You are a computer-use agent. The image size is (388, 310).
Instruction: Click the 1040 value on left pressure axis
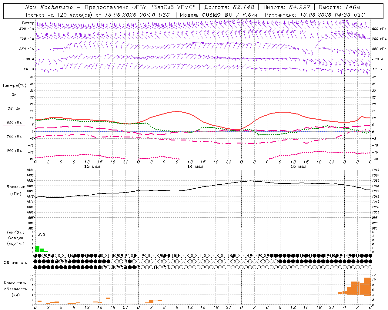(30, 170)
